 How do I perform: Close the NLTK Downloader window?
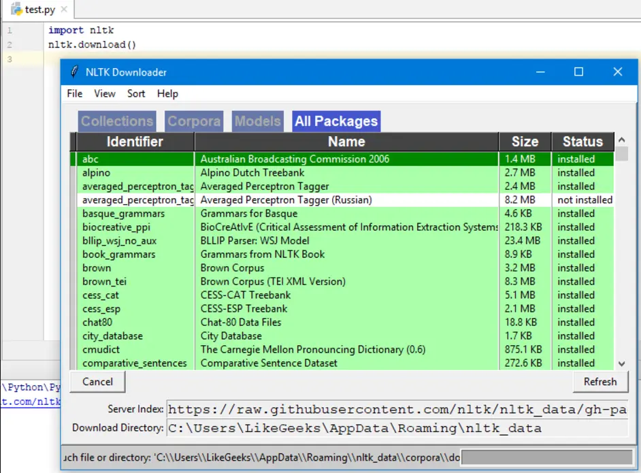point(618,72)
